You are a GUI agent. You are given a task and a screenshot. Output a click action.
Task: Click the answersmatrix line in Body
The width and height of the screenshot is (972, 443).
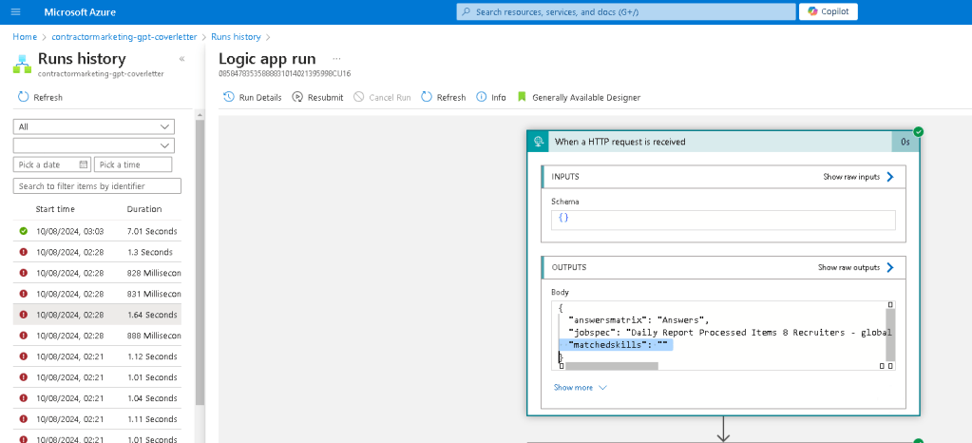638,320
